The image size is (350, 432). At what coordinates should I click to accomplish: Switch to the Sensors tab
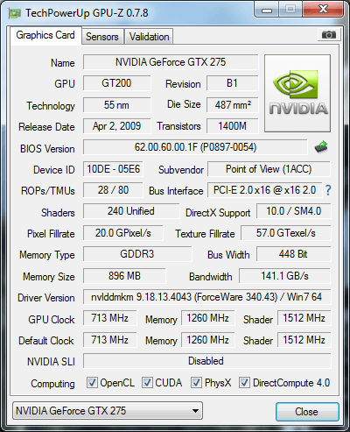(102, 37)
